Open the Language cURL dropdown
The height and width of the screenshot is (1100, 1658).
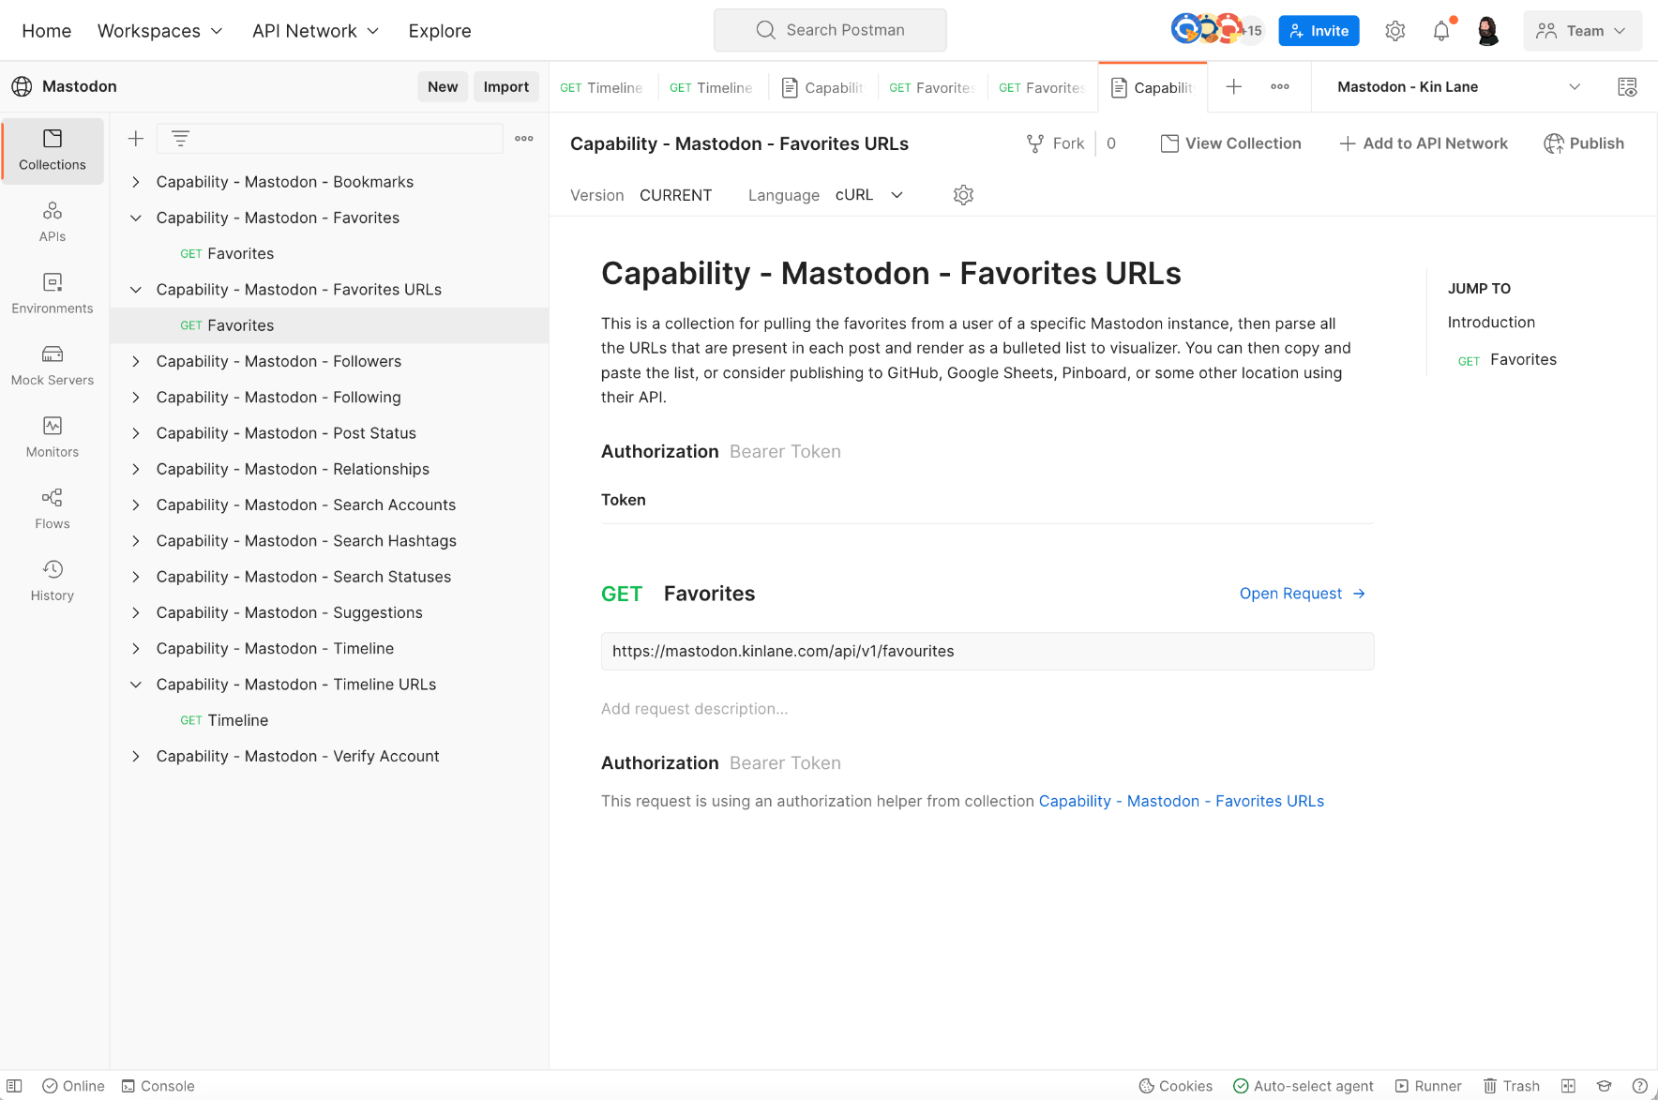click(869, 195)
